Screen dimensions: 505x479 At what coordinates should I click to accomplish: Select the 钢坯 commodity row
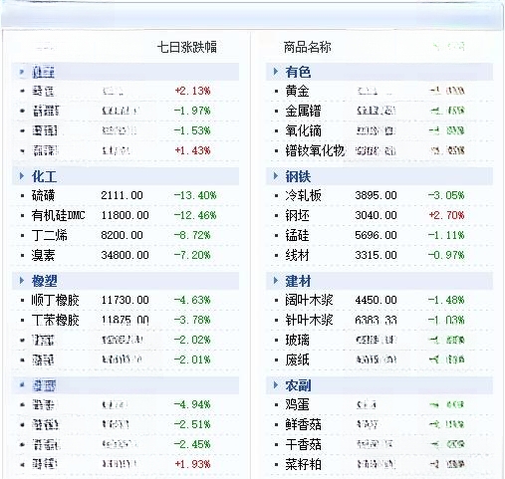point(379,215)
